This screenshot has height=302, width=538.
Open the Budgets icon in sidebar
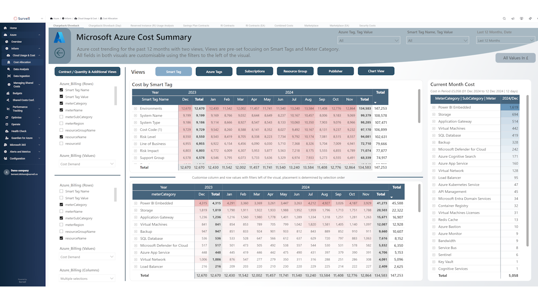pos(7,93)
